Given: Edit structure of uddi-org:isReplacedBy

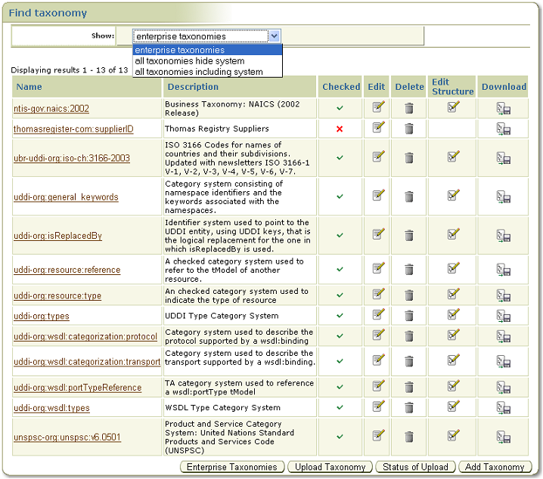Looking at the screenshot, I should (453, 234).
